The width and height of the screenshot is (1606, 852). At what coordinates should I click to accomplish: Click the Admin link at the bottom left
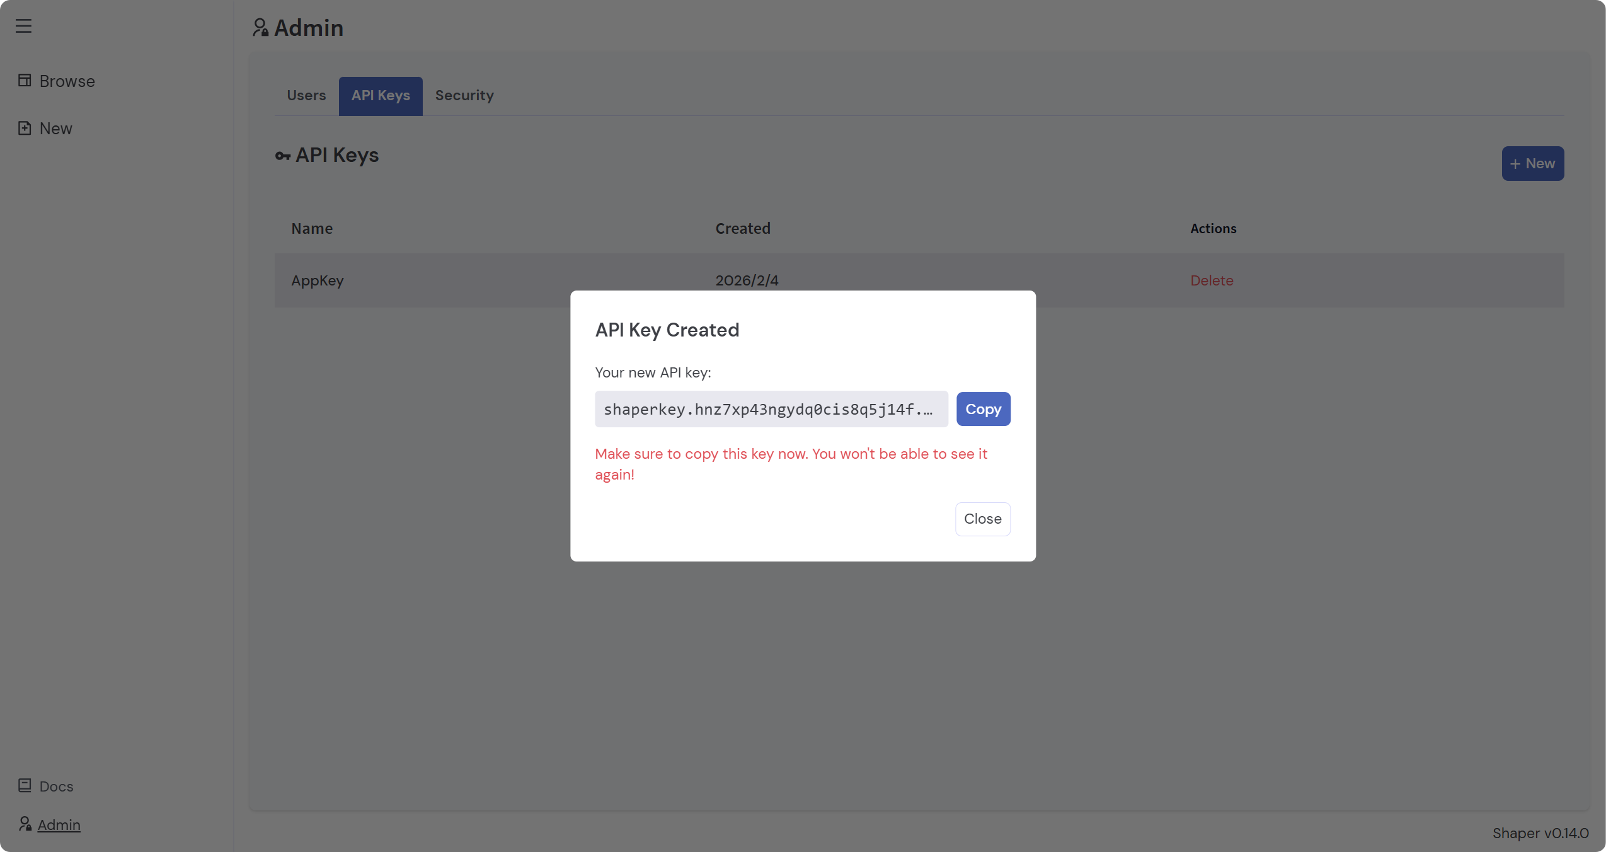[59, 825]
